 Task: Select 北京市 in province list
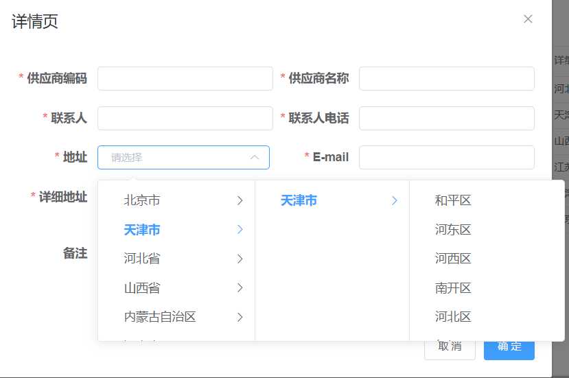176,200
